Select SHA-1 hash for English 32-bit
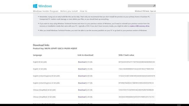This screenshot has width=189, height=106. click(136, 69)
